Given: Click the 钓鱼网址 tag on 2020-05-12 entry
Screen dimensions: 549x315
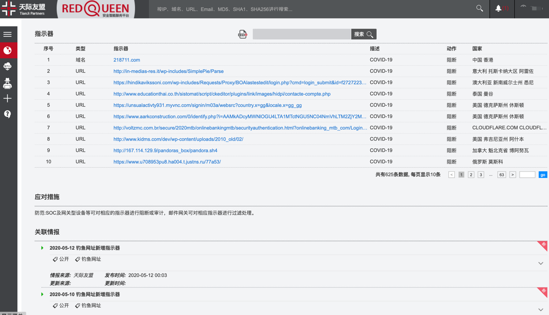Looking at the screenshot, I should tap(88, 259).
